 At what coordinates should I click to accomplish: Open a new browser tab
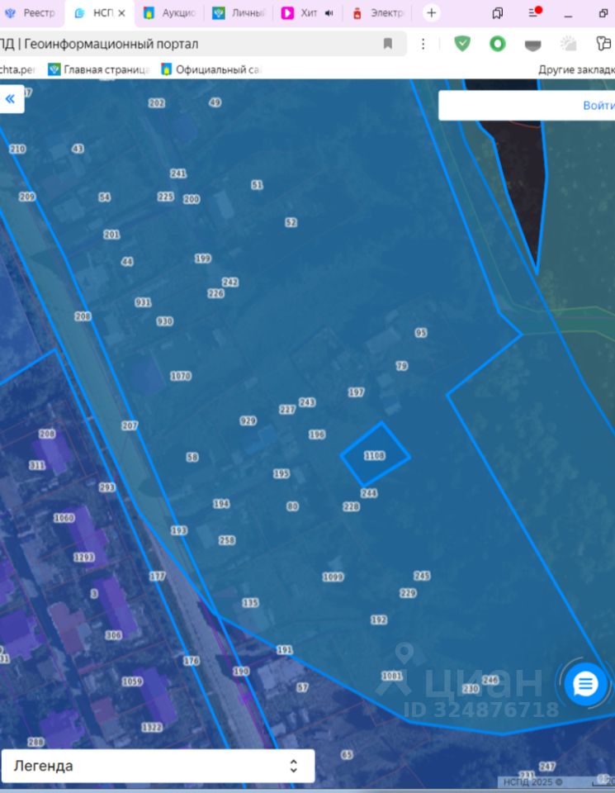point(431,13)
